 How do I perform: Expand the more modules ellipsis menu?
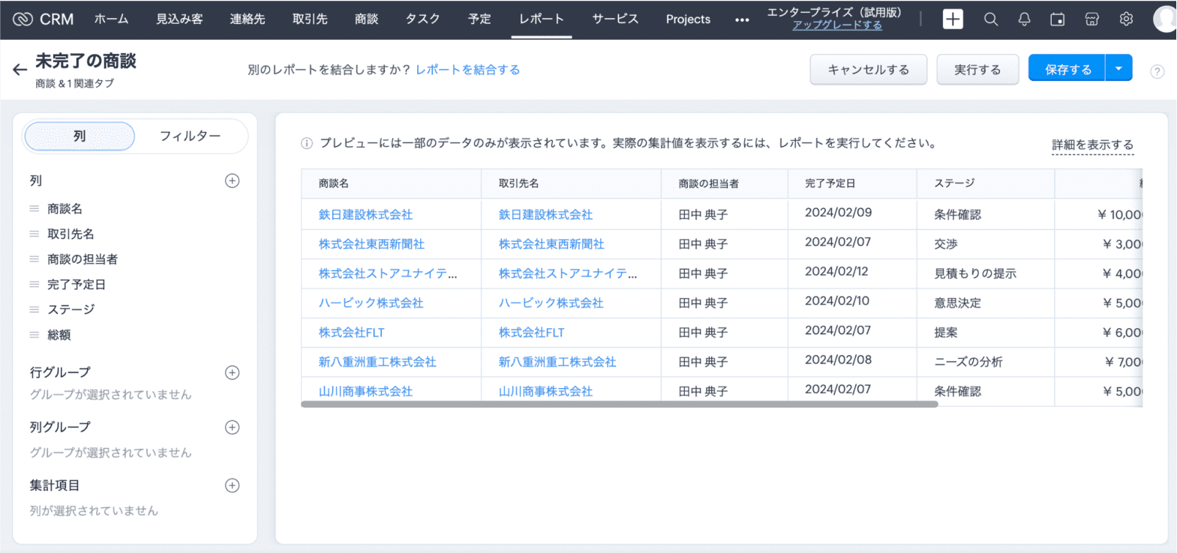coord(742,20)
